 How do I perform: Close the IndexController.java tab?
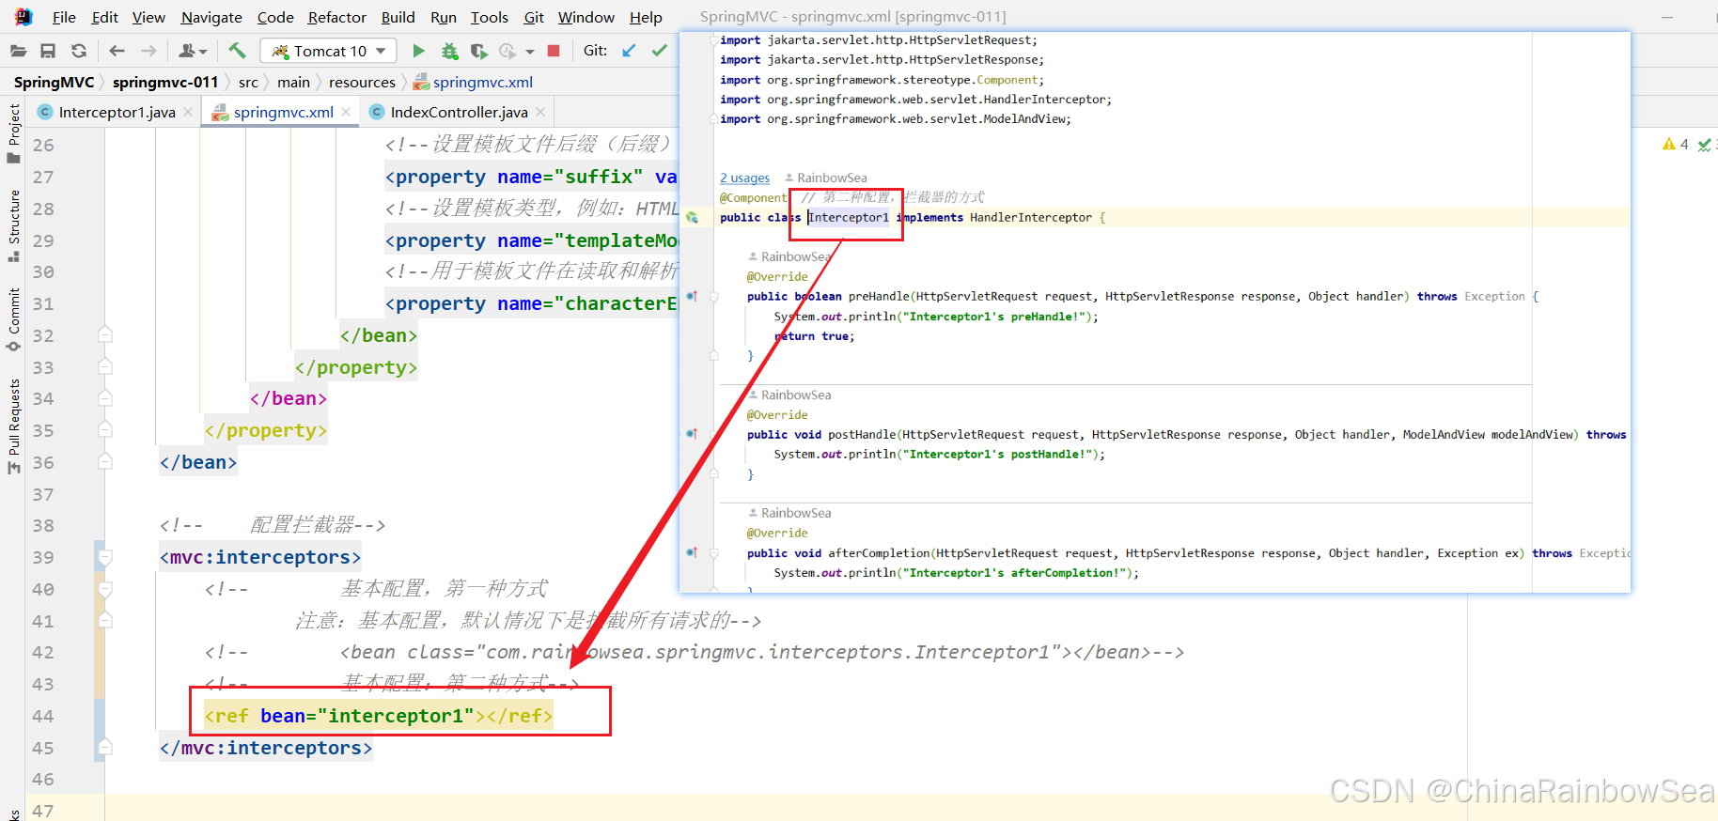point(540,112)
